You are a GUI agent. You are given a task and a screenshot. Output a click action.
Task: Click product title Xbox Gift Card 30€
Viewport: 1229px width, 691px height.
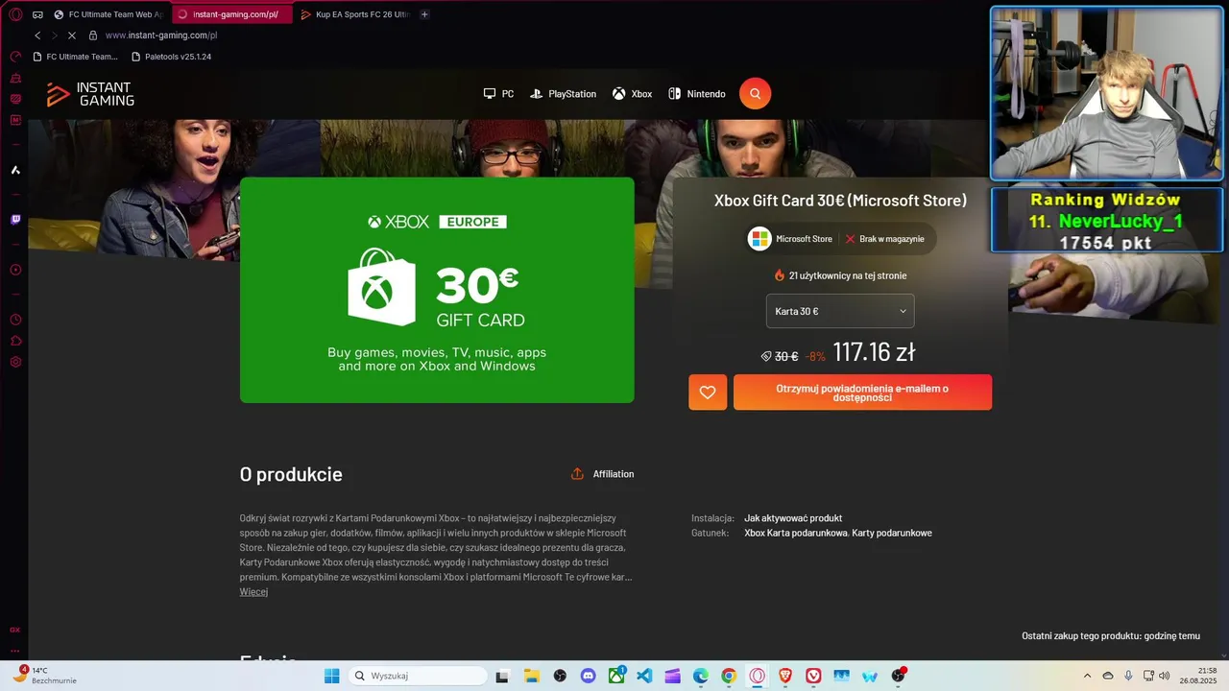[840, 201]
